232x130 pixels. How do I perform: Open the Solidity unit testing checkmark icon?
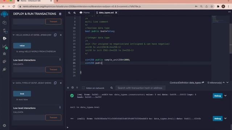pyautogui.click(x=4, y=61)
